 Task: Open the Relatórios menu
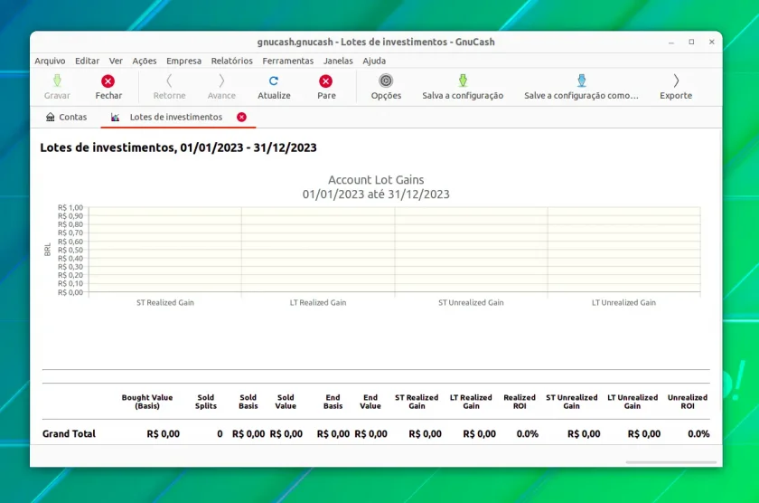tap(232, 61)
